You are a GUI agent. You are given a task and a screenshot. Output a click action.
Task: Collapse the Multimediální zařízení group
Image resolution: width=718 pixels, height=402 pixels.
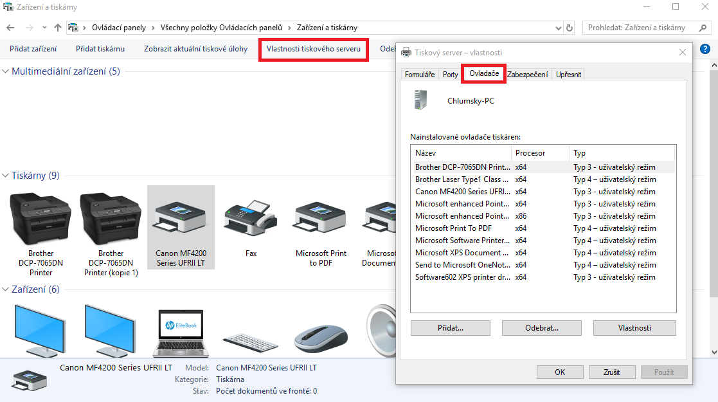[6, 71]
